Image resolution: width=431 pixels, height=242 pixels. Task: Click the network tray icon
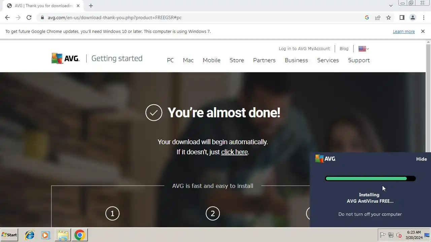391,235
